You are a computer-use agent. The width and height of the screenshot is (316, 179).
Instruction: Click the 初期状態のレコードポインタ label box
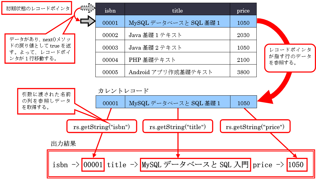(38, 9)
